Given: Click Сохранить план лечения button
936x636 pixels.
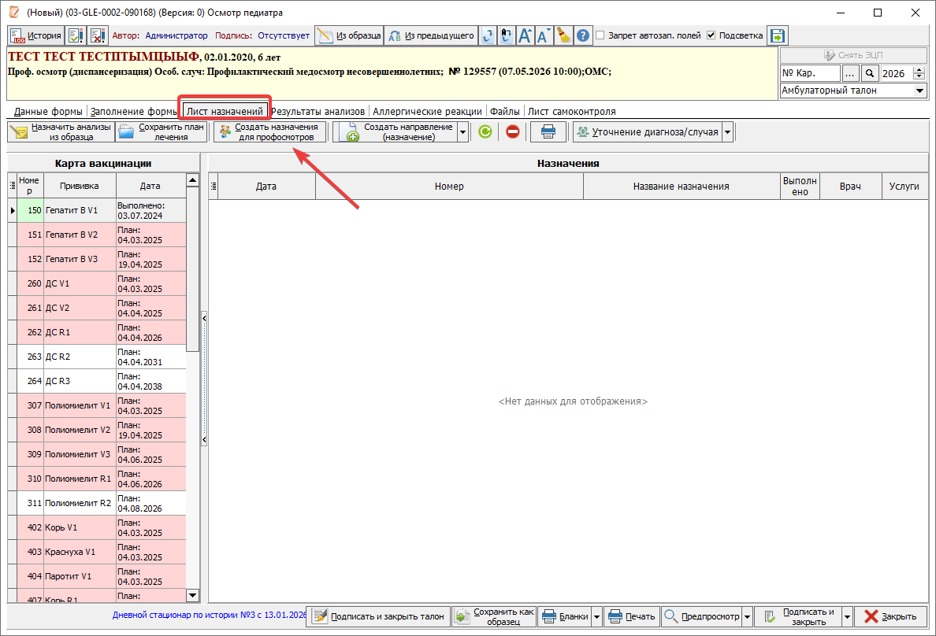Looking at the screenshot, I should coord(162,132).
